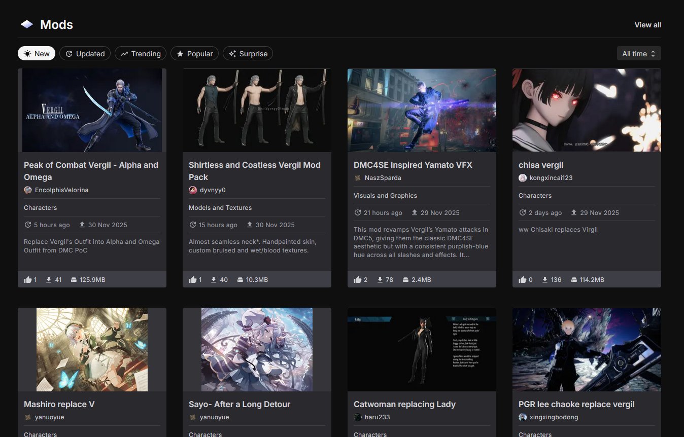Visit NaszSparda author profile name
The image size is (684, 437).
click(x=383, y=178)
